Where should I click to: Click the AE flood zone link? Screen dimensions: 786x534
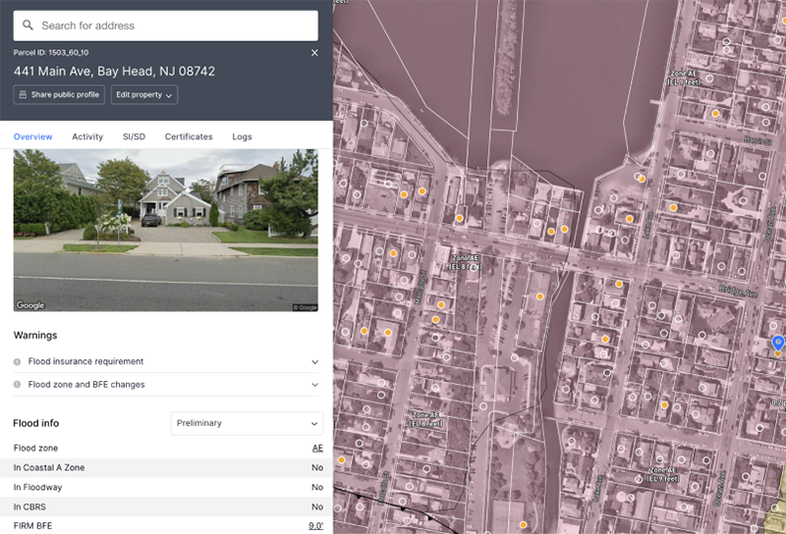pos(317,449)
